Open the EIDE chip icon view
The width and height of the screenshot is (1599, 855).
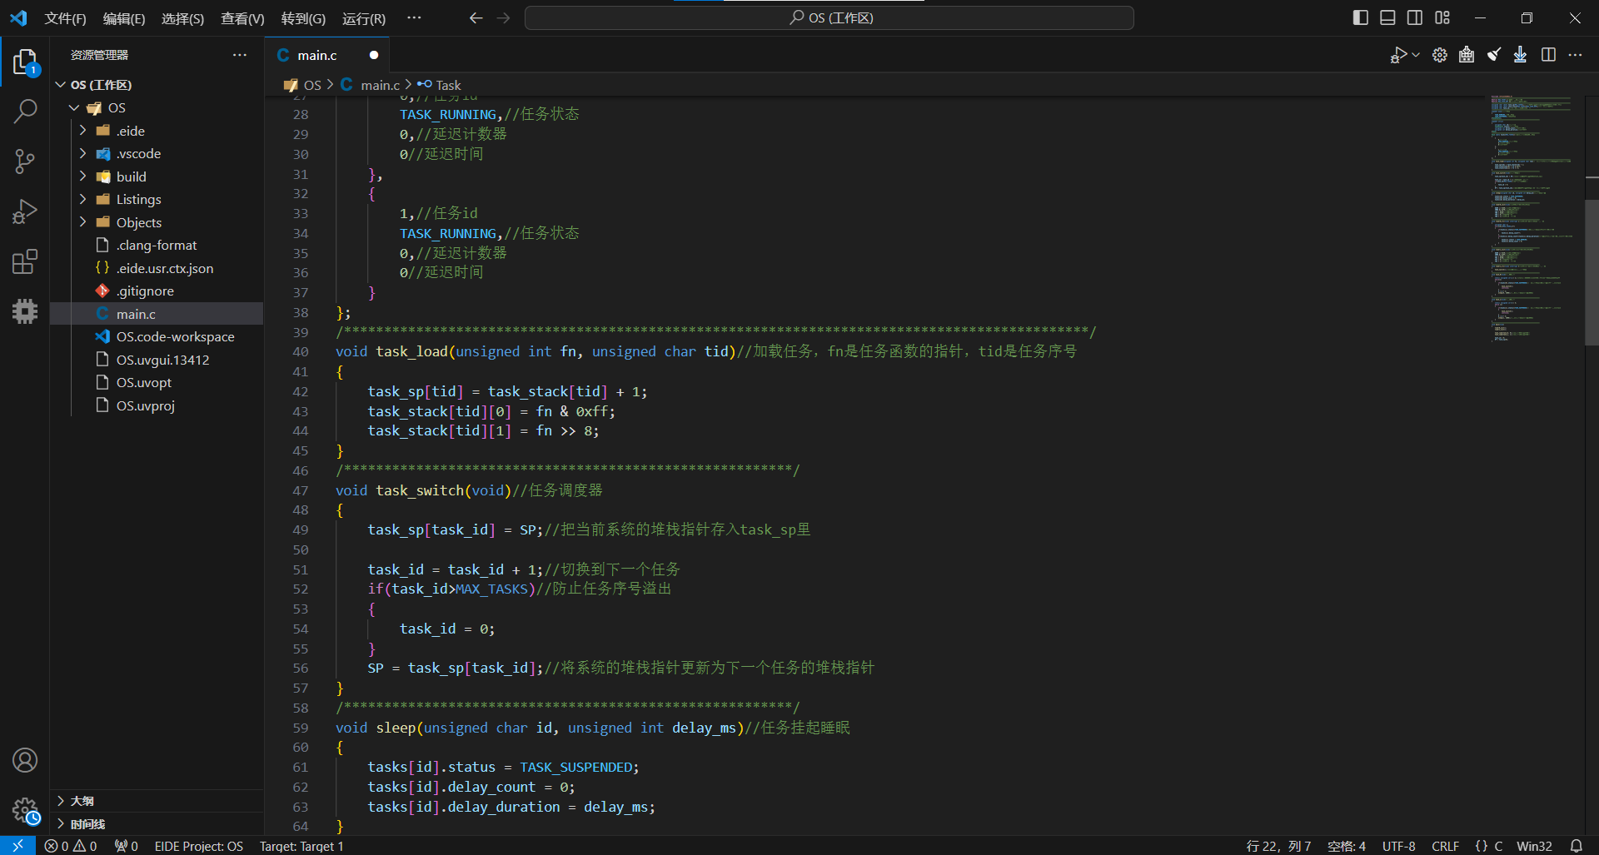(25, 311)
